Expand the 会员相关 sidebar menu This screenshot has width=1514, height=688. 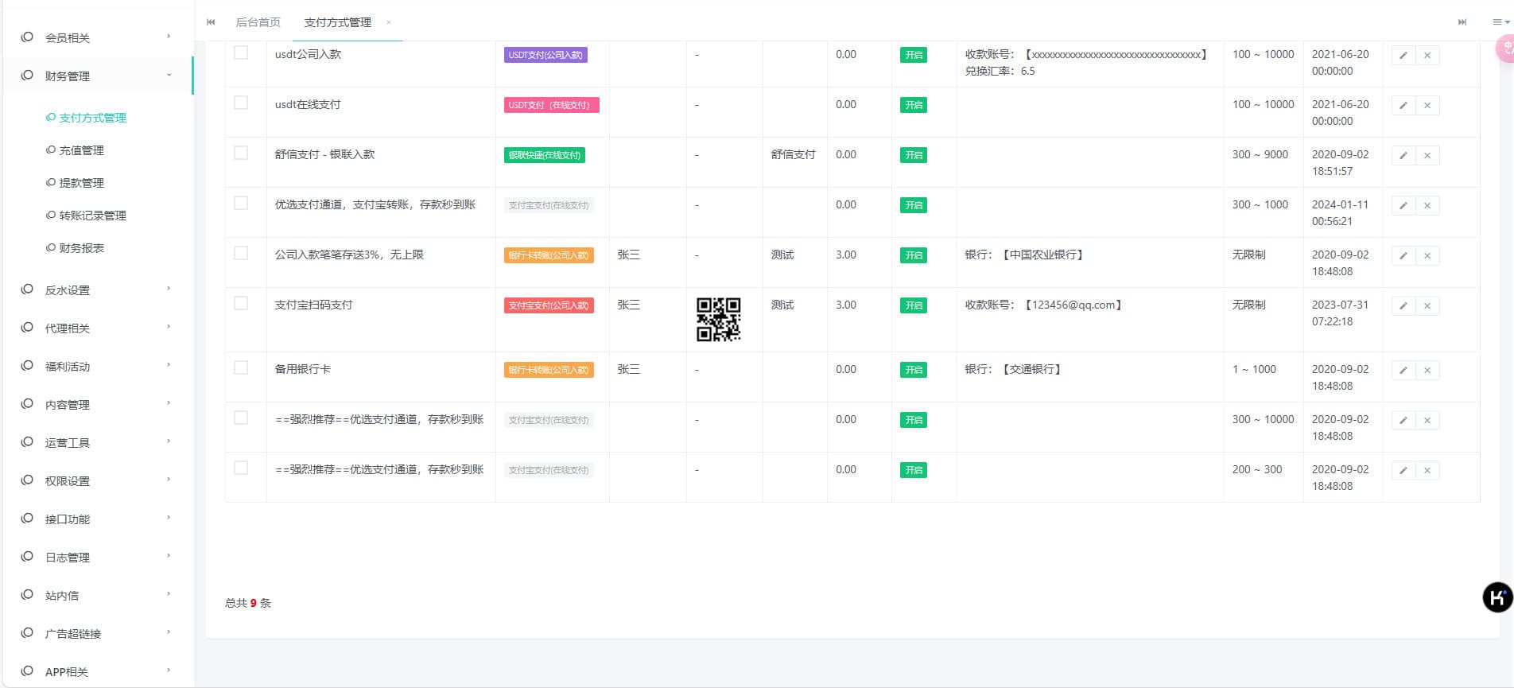[x=95, y=37]
